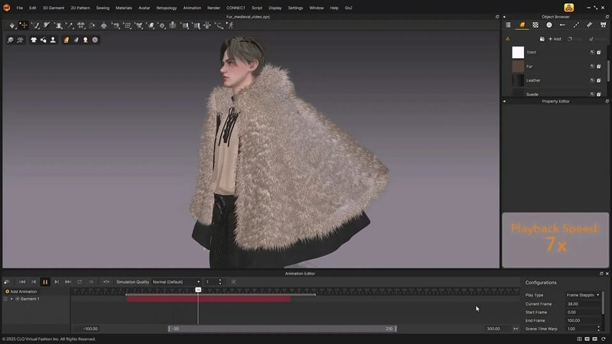Click the timeline playhead marker

point(198,290)
